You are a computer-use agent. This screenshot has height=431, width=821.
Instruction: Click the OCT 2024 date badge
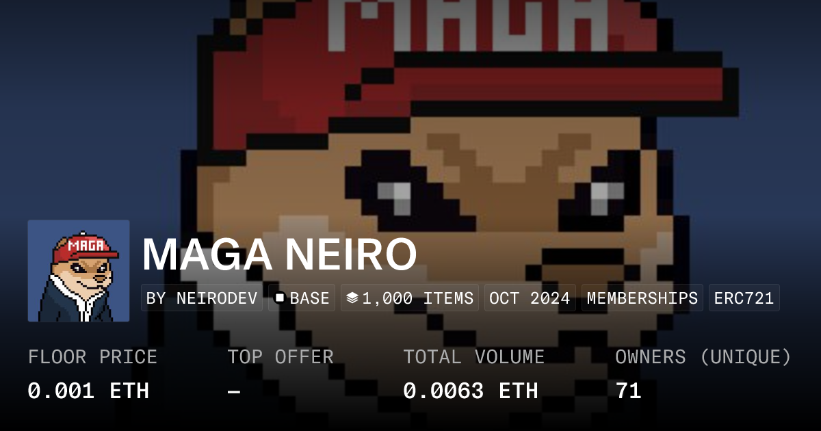pyautogui.click(x=530, y=298)
